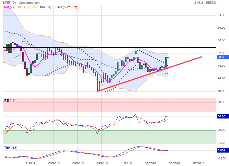Click the MM (7) legend label
Screen dimensions: 229x166
tap(9, 7)
